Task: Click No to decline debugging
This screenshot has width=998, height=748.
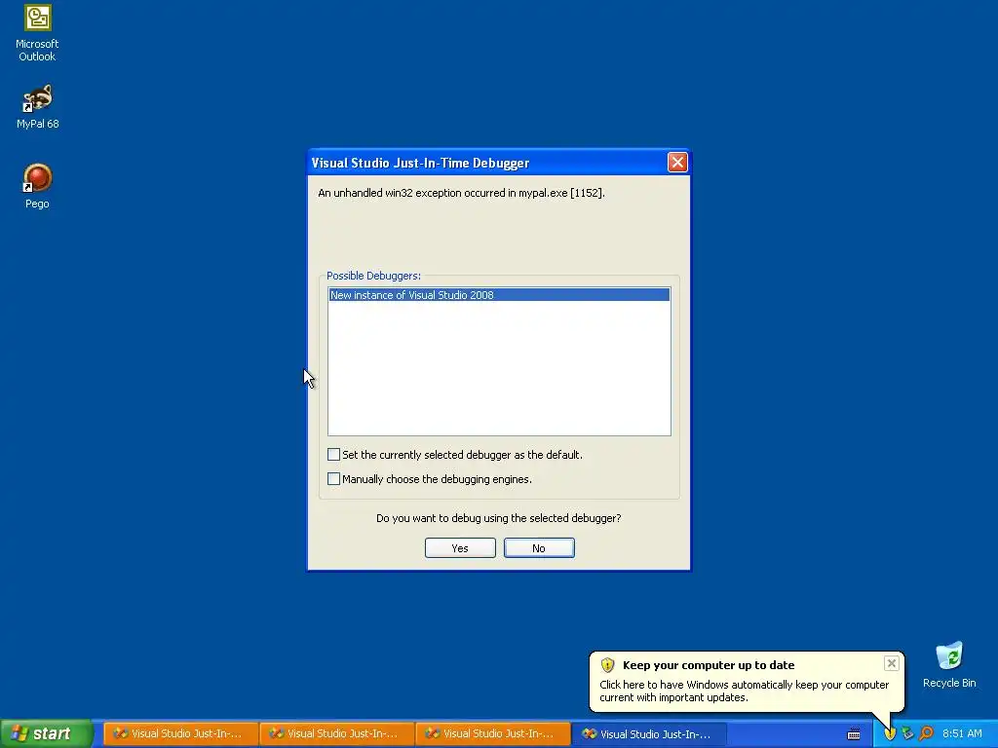Action: point(539,548)
